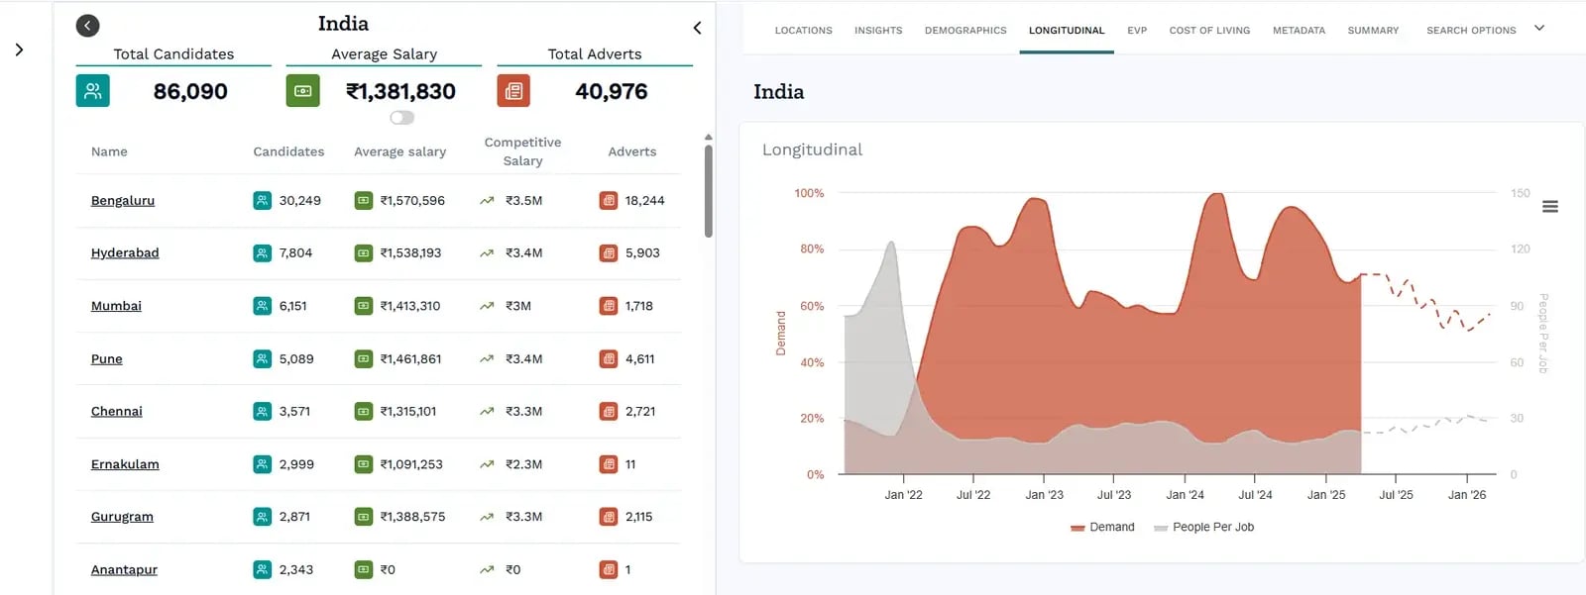The image size is (1586, 595).
Task: Click Ernakulam adverts icon
Action: coord(609,464)
